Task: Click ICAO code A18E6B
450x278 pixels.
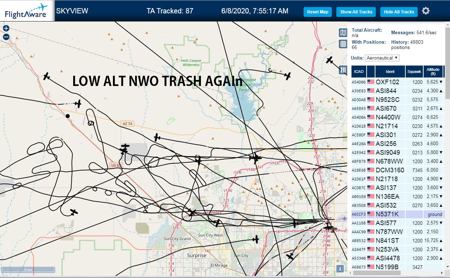Action: tap(359, 170)
